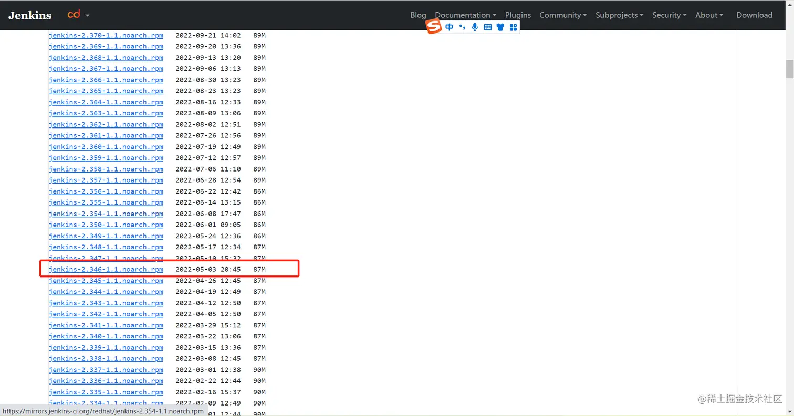Switch punctuation mode in Sogou toolbar

(x=462, y=27)
